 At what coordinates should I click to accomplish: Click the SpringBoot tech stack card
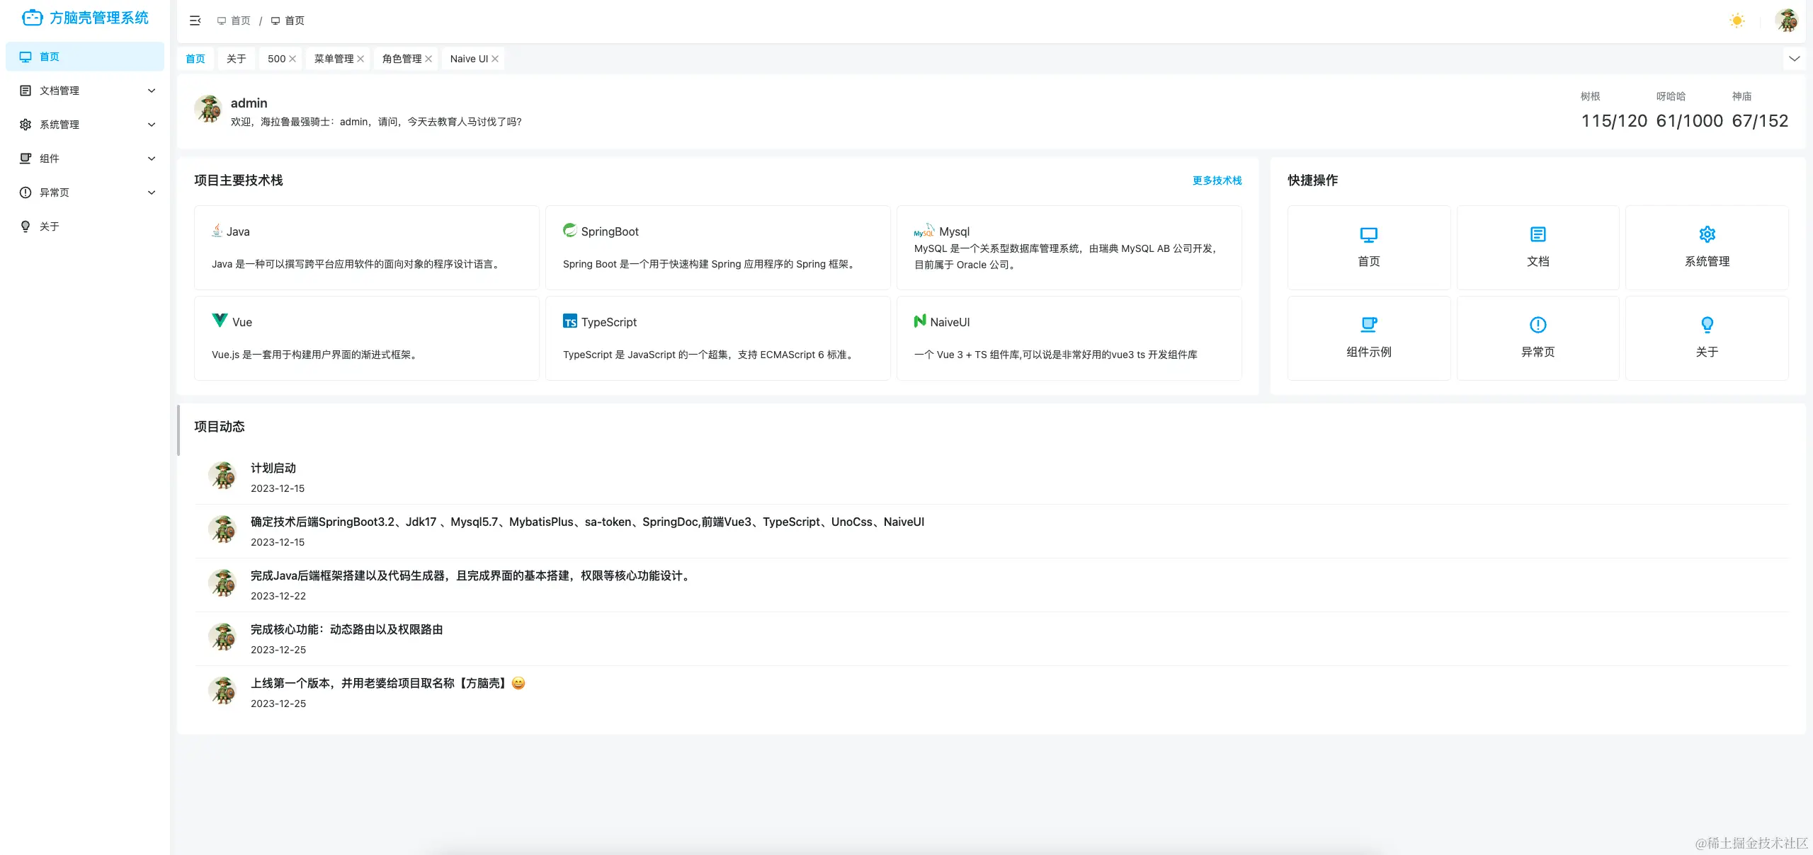[x=717, y=248]
